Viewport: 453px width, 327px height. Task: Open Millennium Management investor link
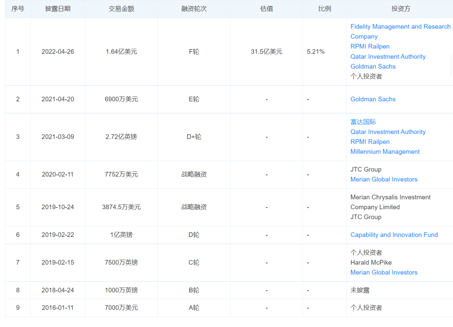tap(385, 152)
